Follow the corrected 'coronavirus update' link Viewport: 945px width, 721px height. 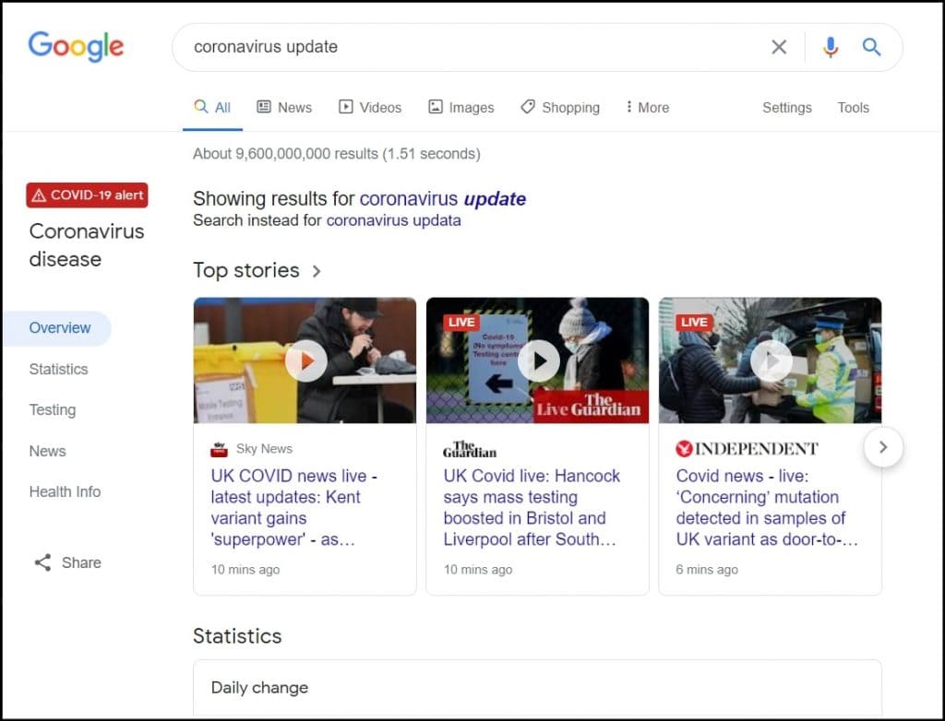pos(443,199)
